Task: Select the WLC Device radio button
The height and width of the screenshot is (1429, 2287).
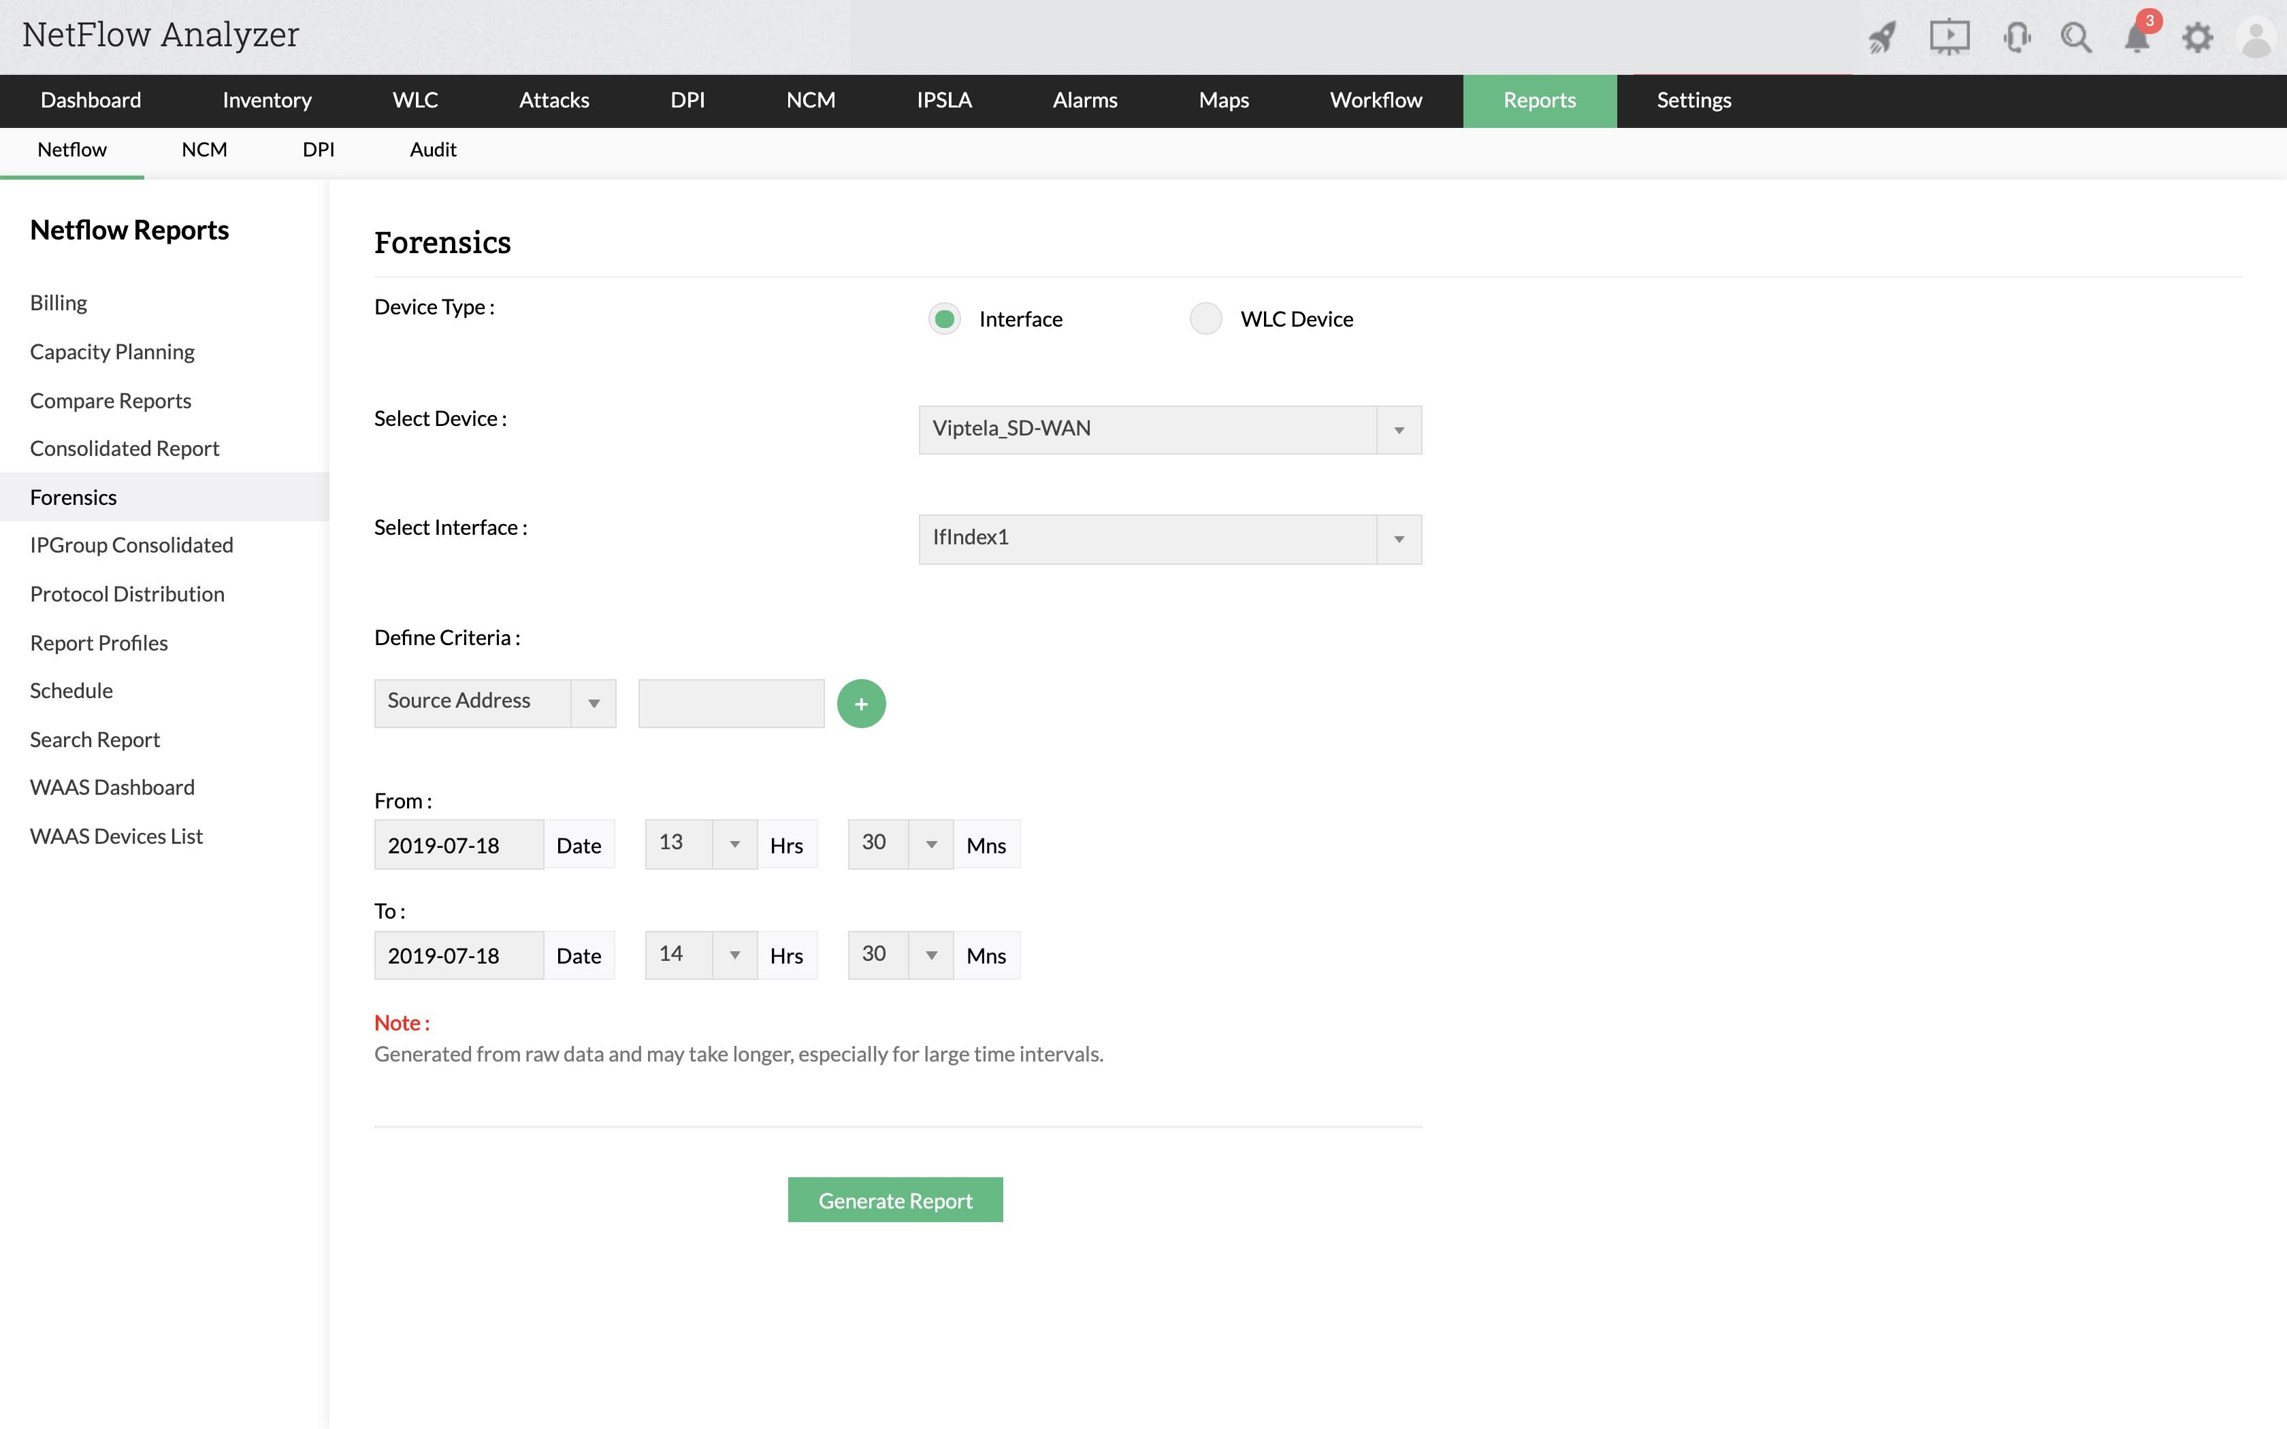Action: pyautogui.click(x=1205, y=318)
